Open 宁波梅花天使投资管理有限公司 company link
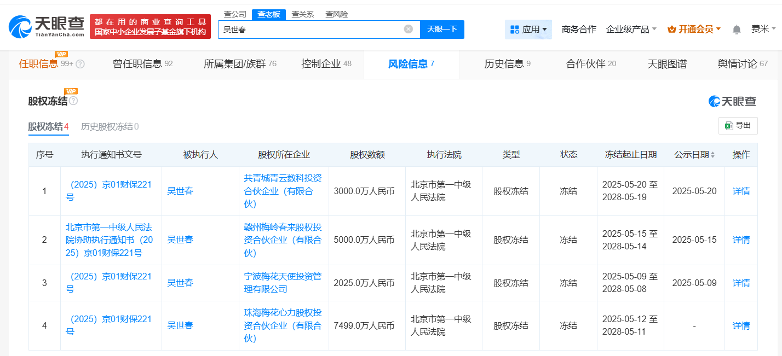 [283, 283]
